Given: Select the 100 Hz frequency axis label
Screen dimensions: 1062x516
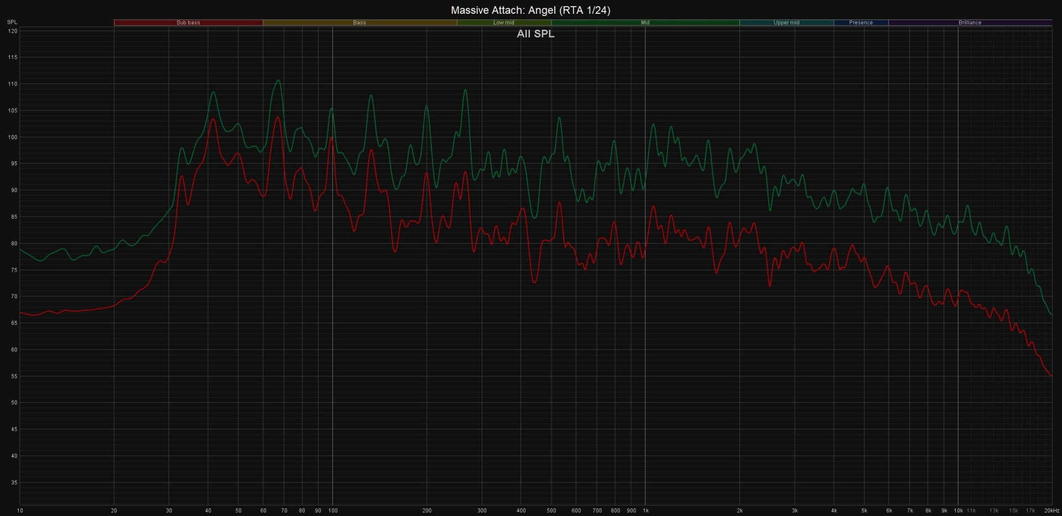Looking at the screenshot, I should click(332, 510).
